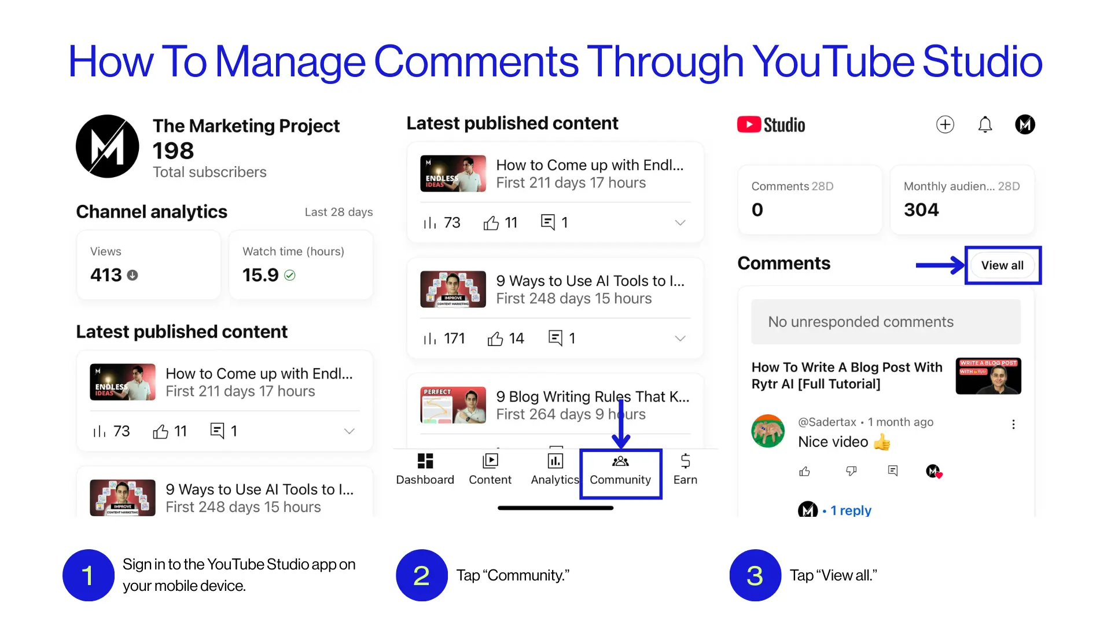Image resolution: width=1111 pixels, height=625 pixels.
Task: Expand the card showing 171 views
Action: 680,339
